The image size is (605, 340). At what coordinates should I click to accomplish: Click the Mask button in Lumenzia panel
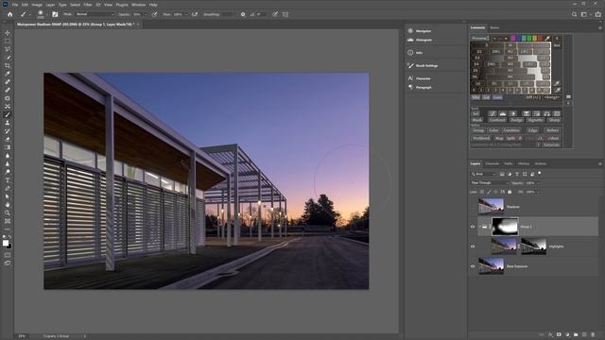click(476, 120)
